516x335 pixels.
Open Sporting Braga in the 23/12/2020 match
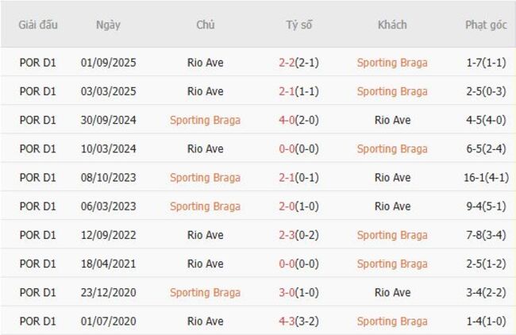click(x=205, y=292)
